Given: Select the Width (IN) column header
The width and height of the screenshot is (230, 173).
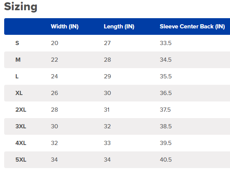Looking at the screenshot, I should (65, 26).
